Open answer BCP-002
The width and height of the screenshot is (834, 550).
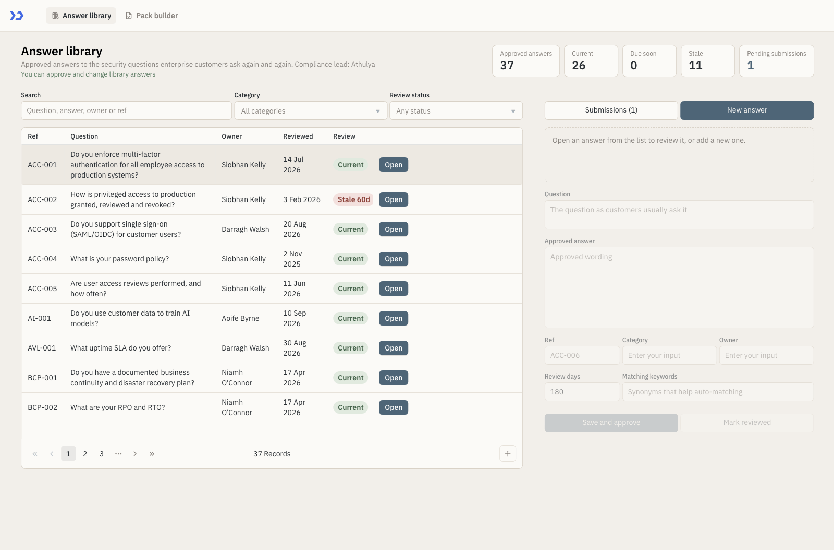pyautogui.click(x=394, y=407)
